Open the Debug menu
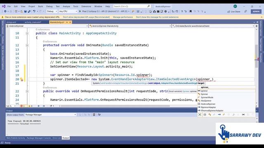 [x=49, y=7]
